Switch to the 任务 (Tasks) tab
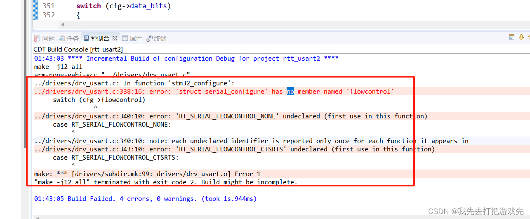The width and height of the screenshot is (530, 219). pyautogui.click(x=69, y=38)
